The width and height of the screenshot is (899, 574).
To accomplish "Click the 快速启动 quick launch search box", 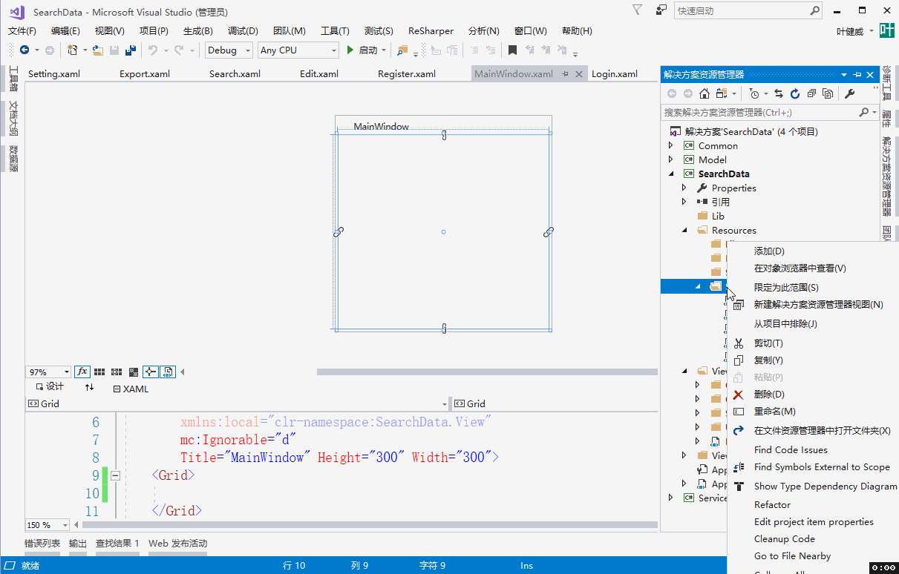I will click(x=748, y=11).
